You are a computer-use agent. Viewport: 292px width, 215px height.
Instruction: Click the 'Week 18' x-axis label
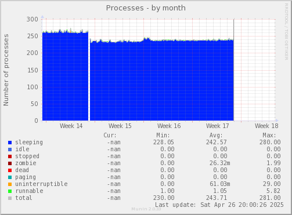click(266, 126)
